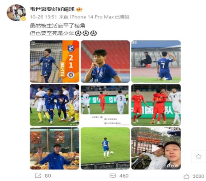The height and width of the screenshot is (181, 206).
Task: Click the 460 comments count
Action: point(124,176)
